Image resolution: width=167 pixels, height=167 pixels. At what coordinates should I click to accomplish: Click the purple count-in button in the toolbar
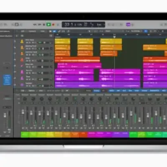[x=128, y=25]
